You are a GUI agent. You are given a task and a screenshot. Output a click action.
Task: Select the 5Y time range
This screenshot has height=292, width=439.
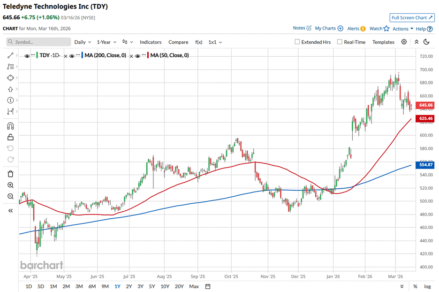click(152, 286)
